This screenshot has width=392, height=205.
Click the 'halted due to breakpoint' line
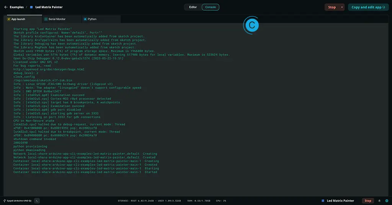tap(67, 132)
